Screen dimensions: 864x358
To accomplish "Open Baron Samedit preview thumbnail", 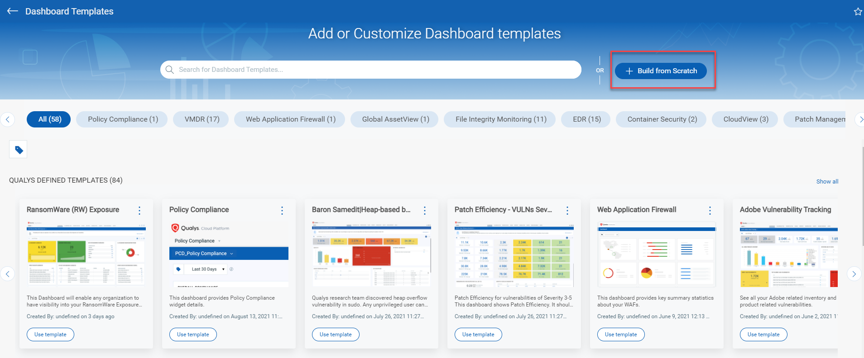I will click(371, 254).
